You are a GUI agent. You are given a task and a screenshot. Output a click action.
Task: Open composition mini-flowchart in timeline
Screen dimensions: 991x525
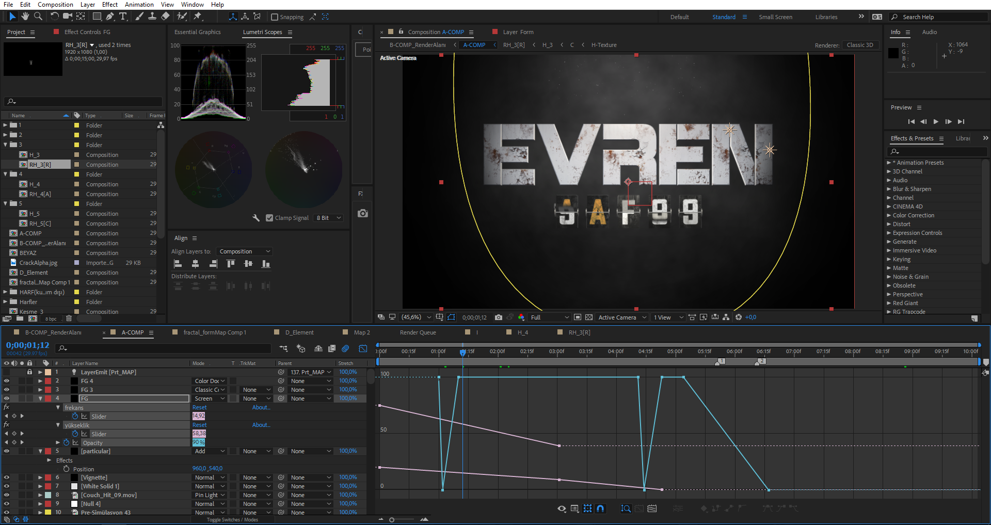coord(283,348)
